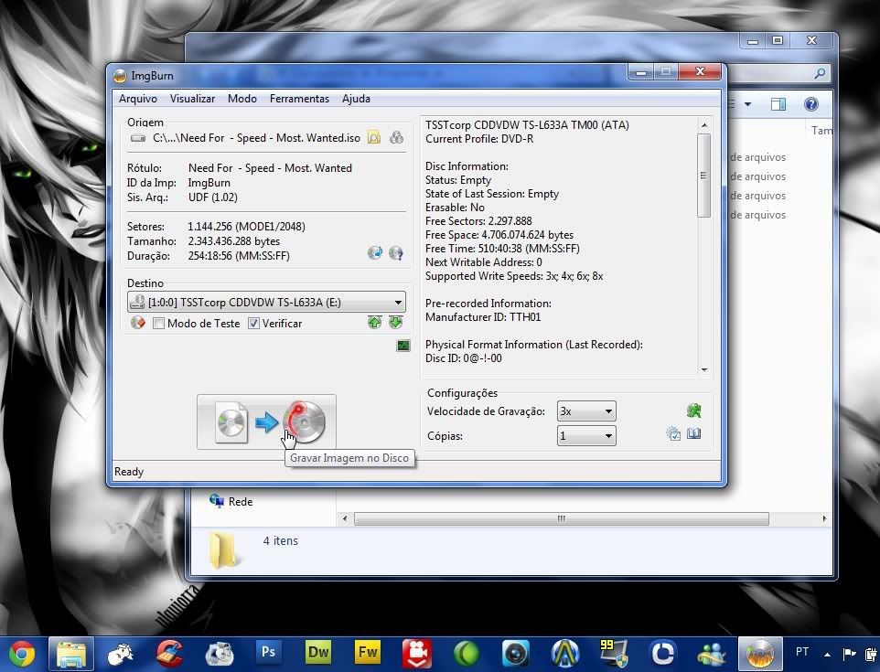The height and width of the screenshot is (672, 880).
Task: Browse for a source image file
Action: click(374, 138)
